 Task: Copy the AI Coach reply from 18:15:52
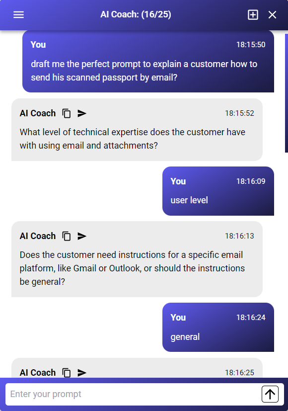tap(67, 113)
